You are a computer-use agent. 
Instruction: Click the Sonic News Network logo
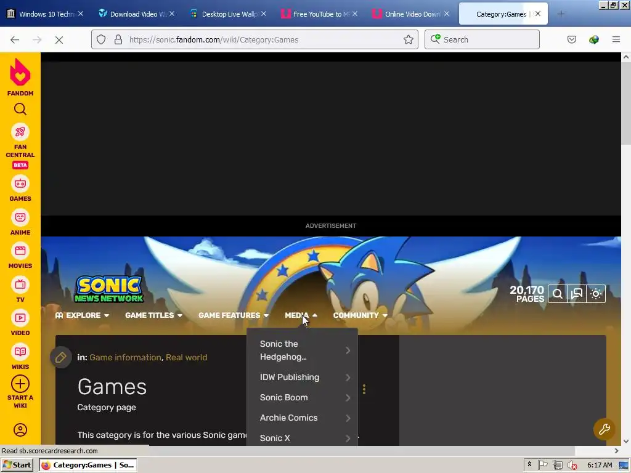(x=109, y=289)
